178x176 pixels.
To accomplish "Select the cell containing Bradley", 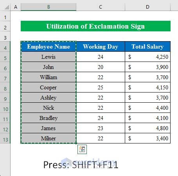I will (x=49, y=118).
